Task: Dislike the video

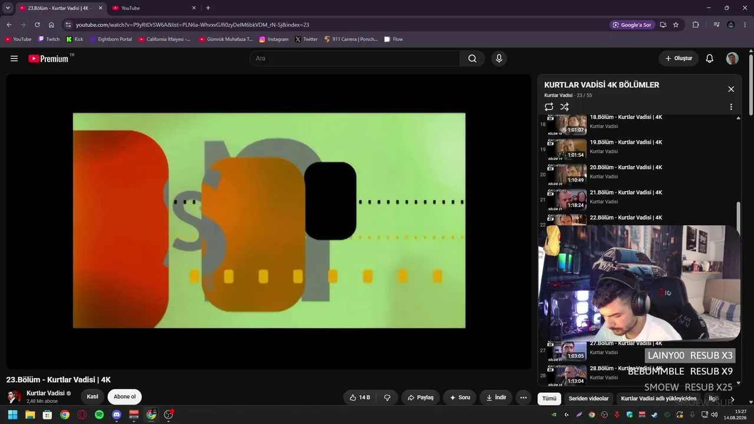Action: pyautogui.click(x=387, y=397)
